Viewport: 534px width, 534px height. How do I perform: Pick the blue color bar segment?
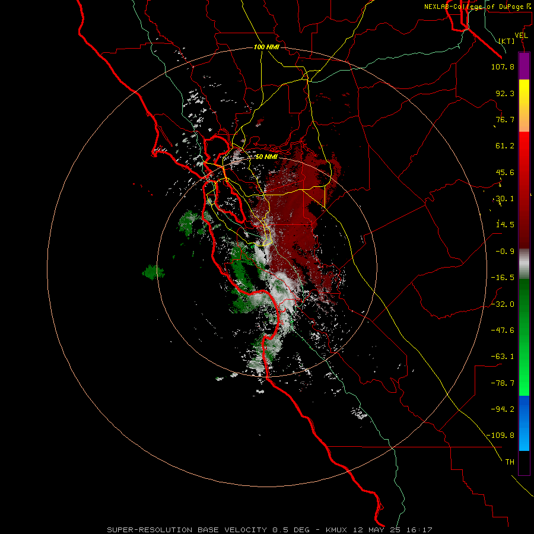pos(524,423)
